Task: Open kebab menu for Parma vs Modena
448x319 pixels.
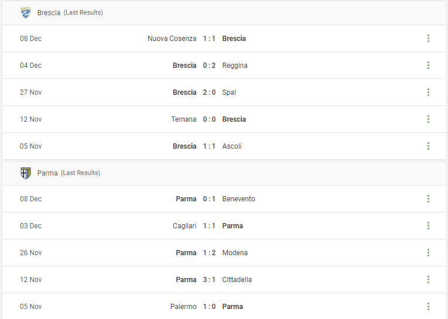Action: pyautogui.click(x=428, y=253)
